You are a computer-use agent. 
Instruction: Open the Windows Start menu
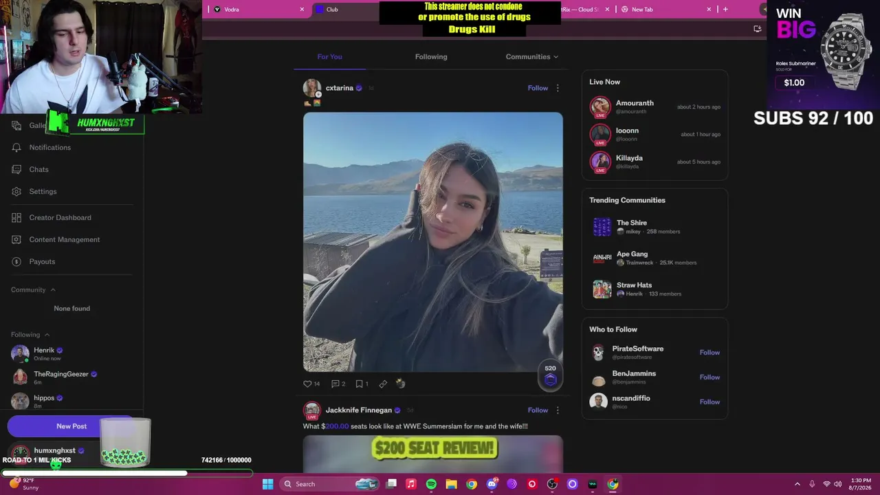tap(267, 484)
